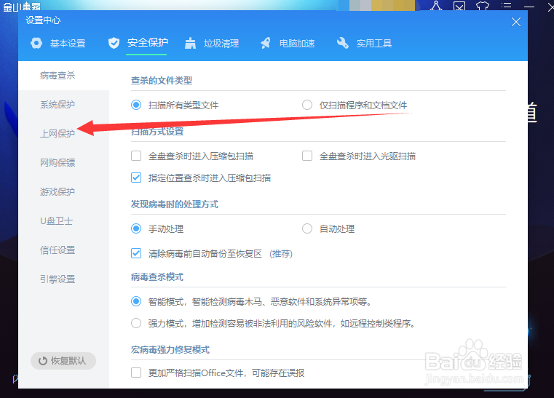Open the main window menu lines icon
This screenshot has width=554, height=398.
(x=506, y=5)
